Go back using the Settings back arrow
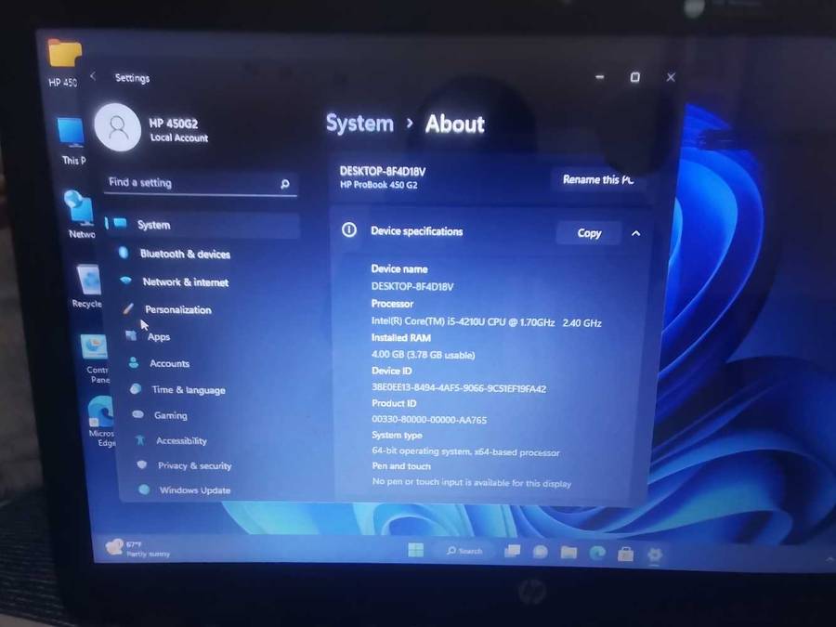The height and width of the screenshot is (627, 836). (x=93, y=77)
